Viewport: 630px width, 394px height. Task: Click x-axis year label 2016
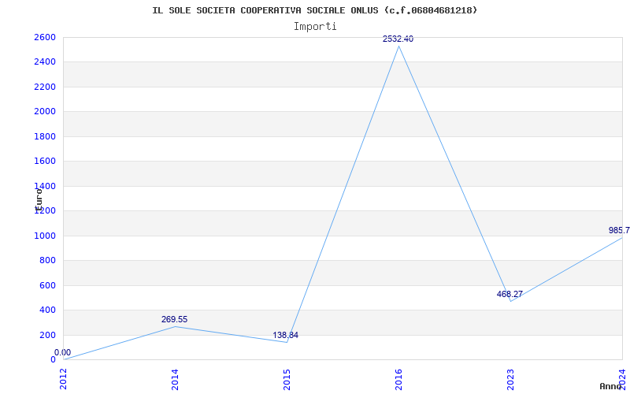tap(398, 379)
